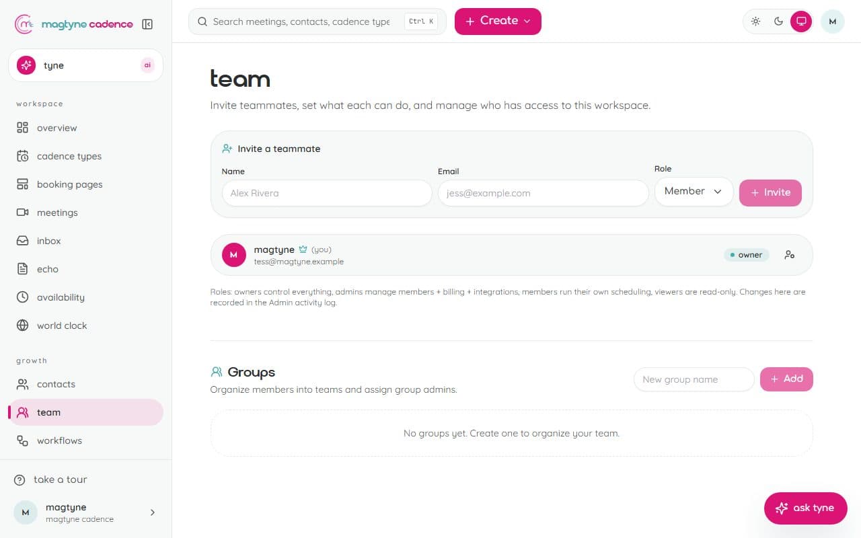Click the Add group button
861x538 pixels.
tap(786, 379)
